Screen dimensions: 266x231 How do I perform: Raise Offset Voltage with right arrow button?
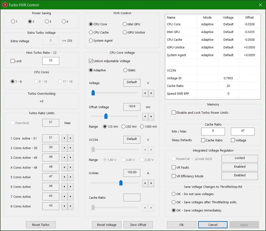(x=151, y=117)
